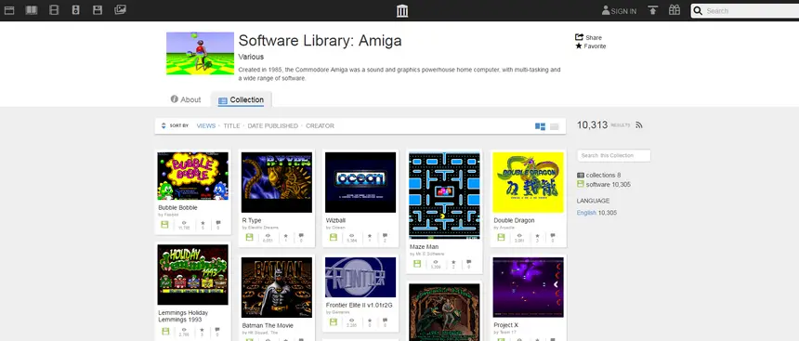Screen dimensions: 799x341
Task: Open Frontier Elite II thumbnail
Action: (x=360, y=277)
